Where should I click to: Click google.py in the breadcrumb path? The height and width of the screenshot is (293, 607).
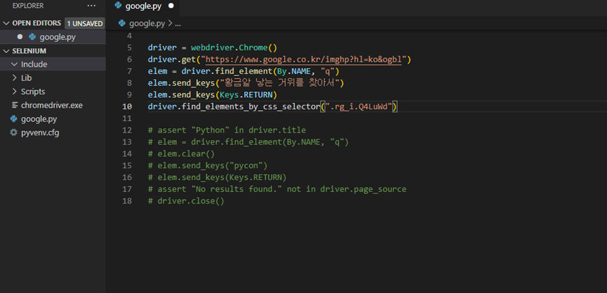147,23
